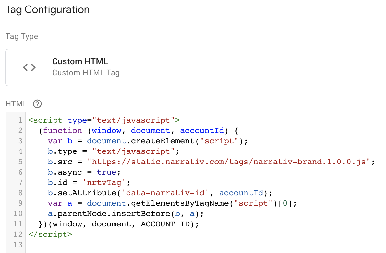
Task: Click the Tag Type label
Action: pos(22,36)
